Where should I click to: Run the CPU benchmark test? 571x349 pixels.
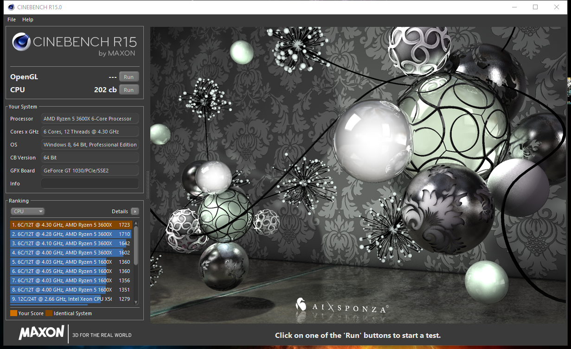(x=129, y=90)
